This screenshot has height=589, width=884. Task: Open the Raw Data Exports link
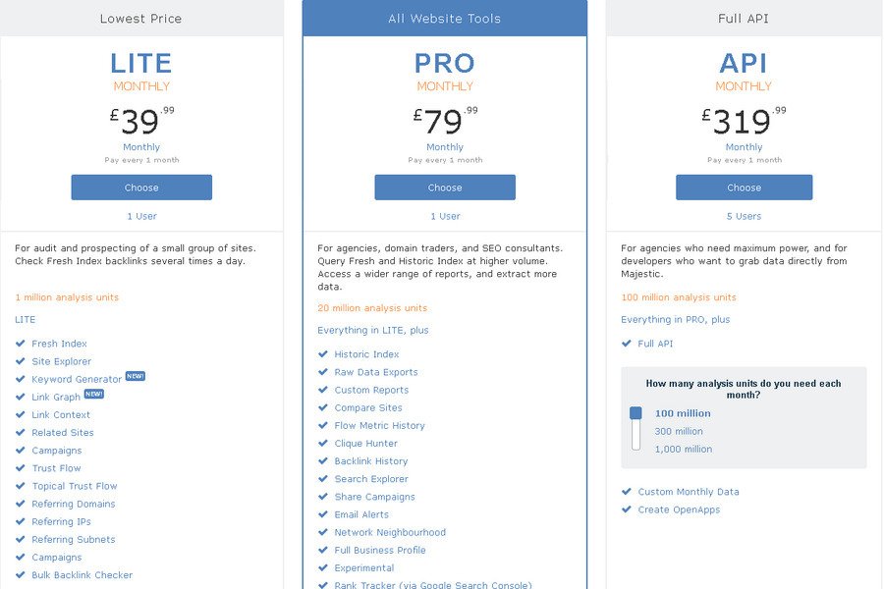tap(375, 372)
